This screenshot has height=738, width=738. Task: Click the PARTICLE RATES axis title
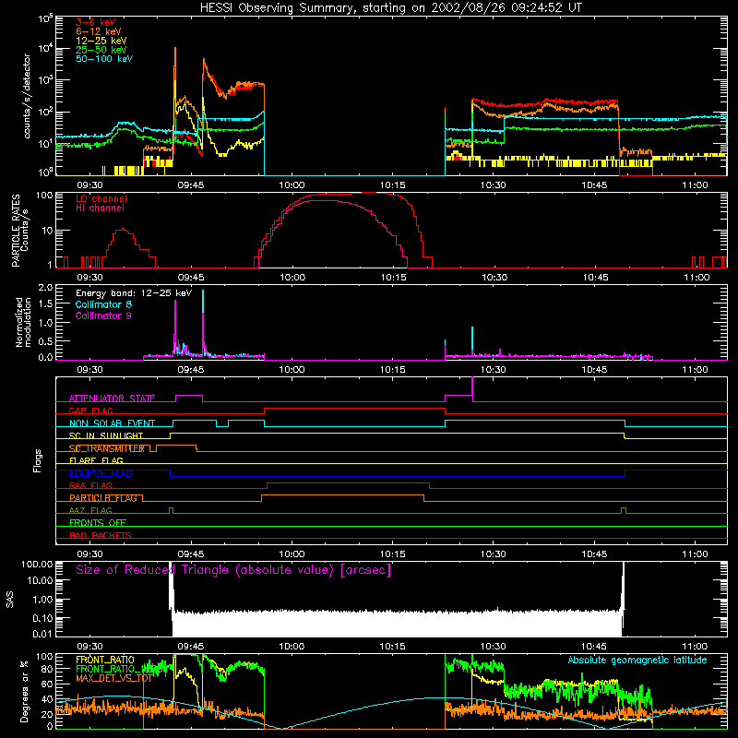(16, 230)
